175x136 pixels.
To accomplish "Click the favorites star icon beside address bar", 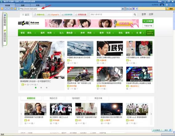I will pyautogui.click(x=15, y=9).
